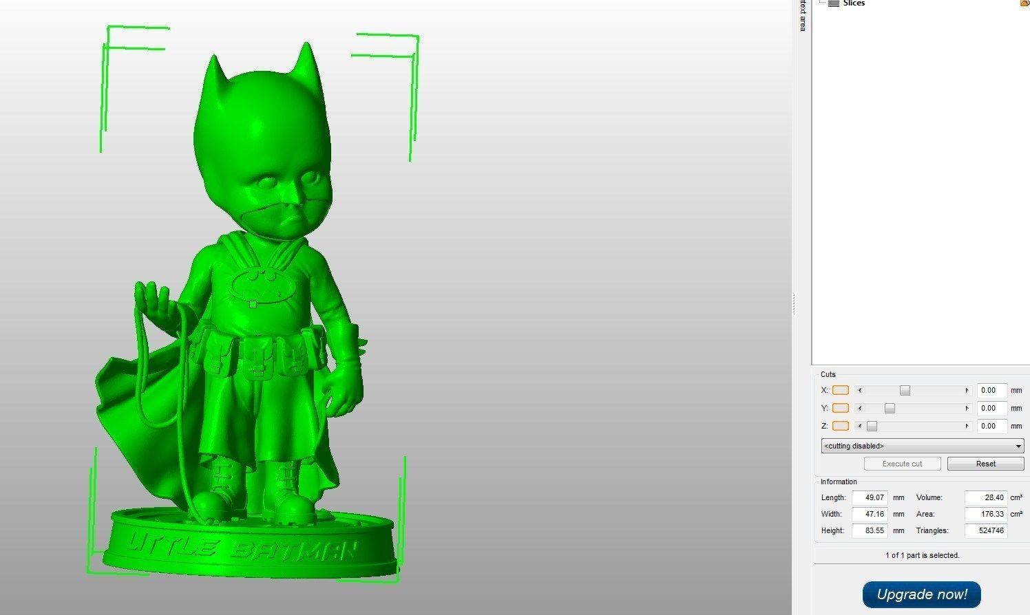This screenshot has width=1030, height=615.
Task: Click the left arrow of Y cut slider
Action: (859, 409)
